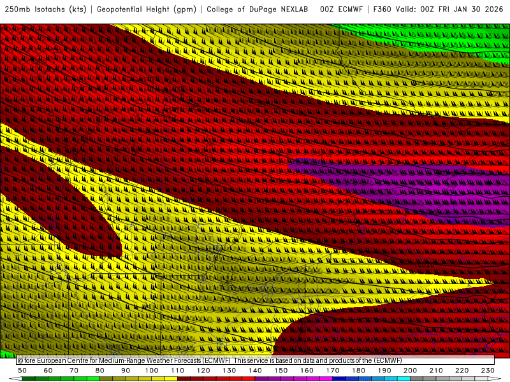Click the "190" value on the color scale
Image resolution: width=510 pixels, height=382 pixels.
384,371
